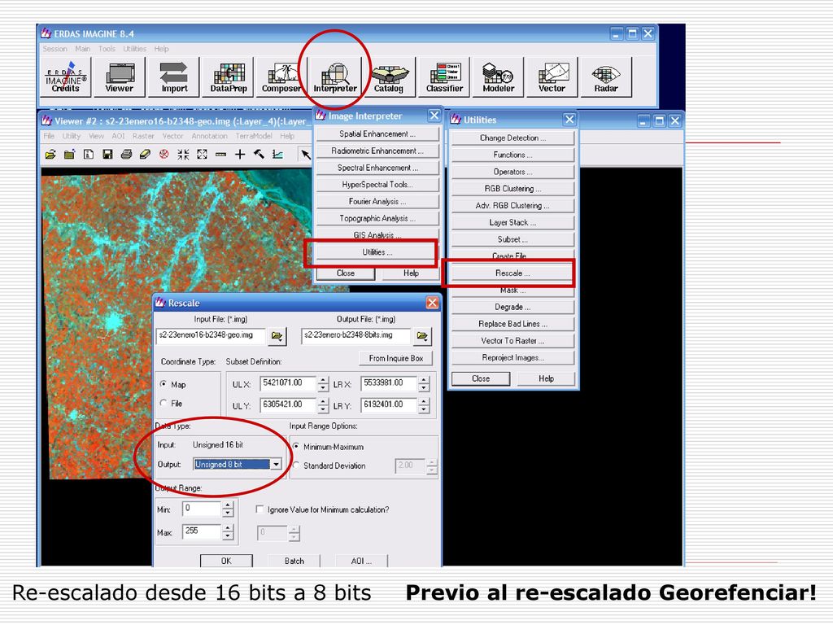Click the Batch button in Rescale dialog
The height and width of the screenshot is (625, 833).
(x=294, y=561)
